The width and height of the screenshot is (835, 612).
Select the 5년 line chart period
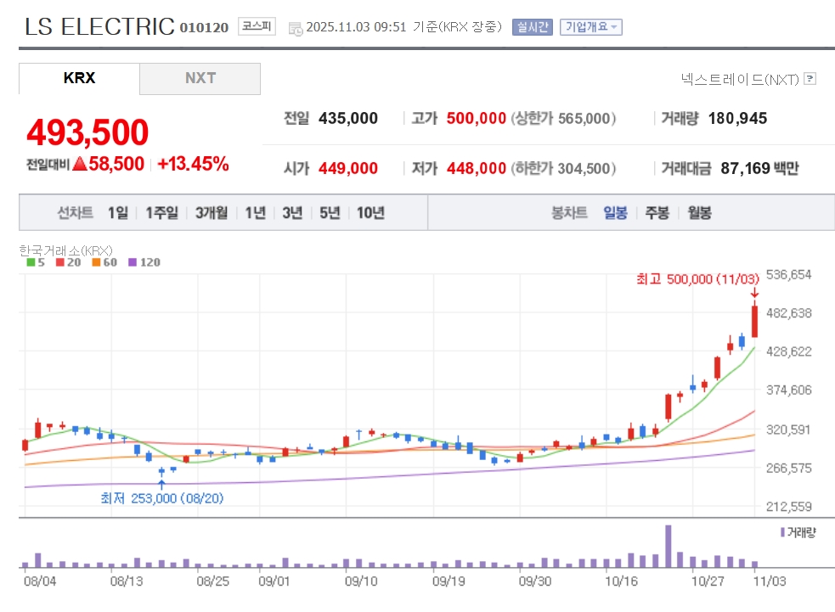click(330, 213)
